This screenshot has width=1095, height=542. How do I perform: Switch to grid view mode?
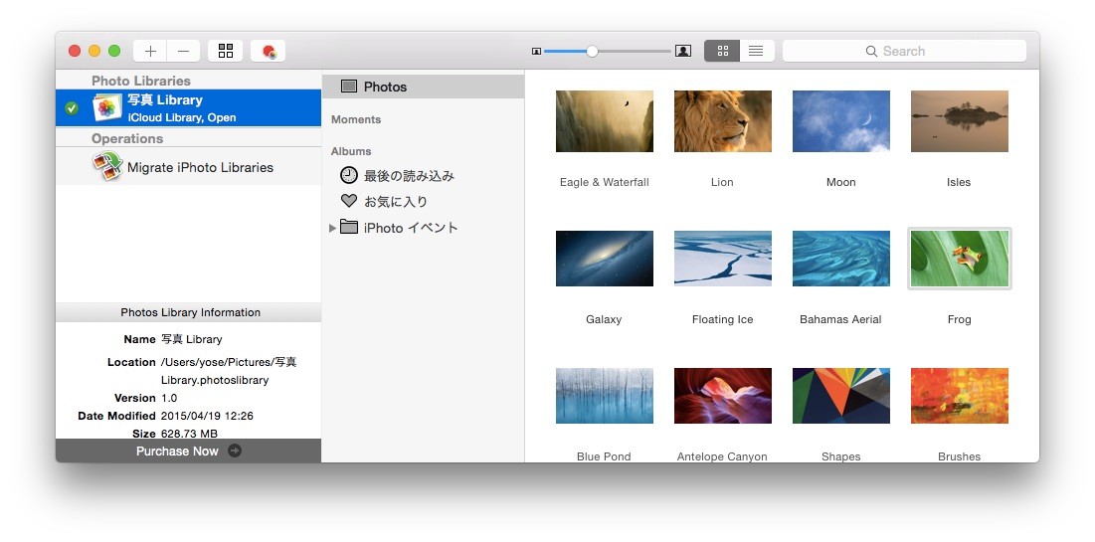coord(722,51)
